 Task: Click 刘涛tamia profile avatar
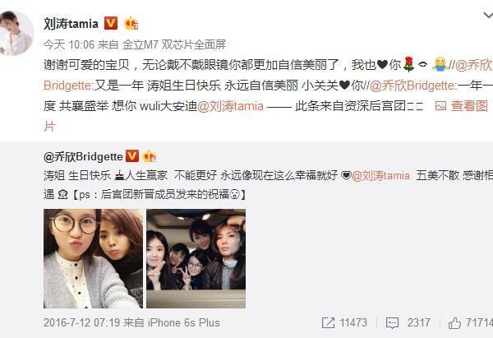(16, 33)
